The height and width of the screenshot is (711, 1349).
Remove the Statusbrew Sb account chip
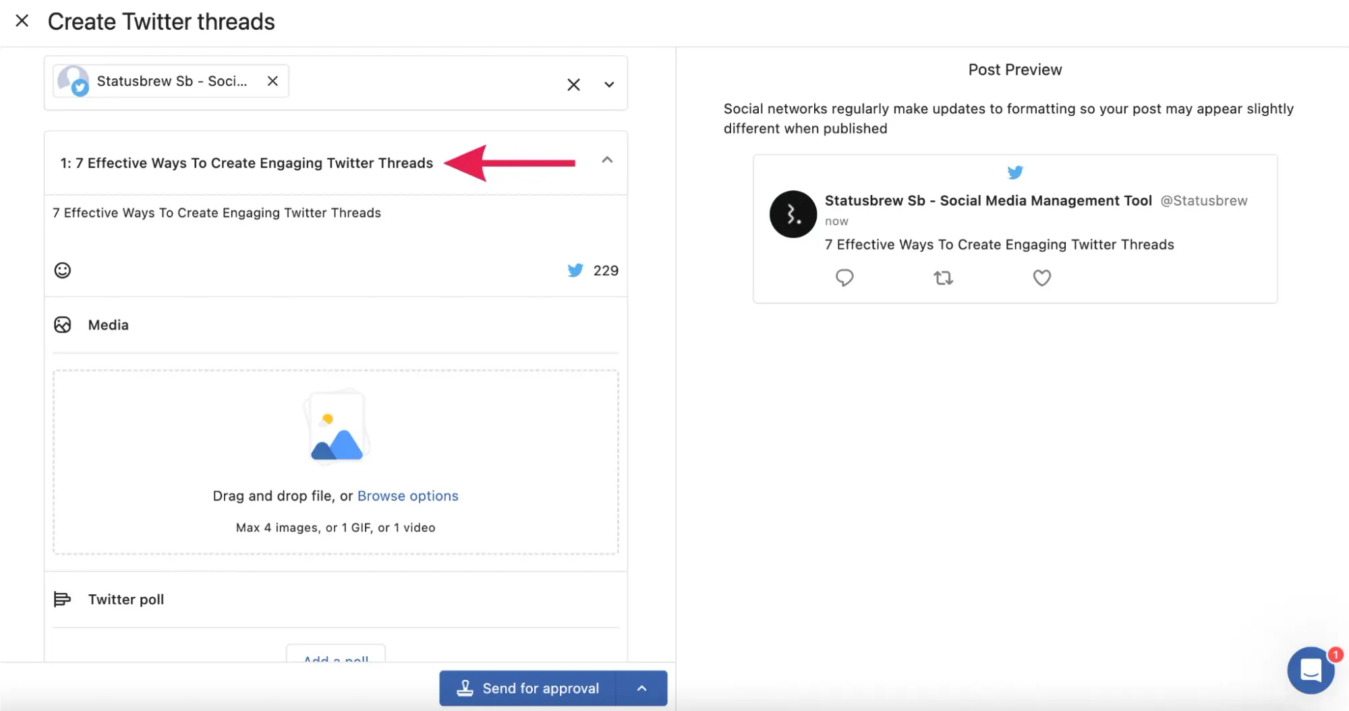tap(272, 81)
